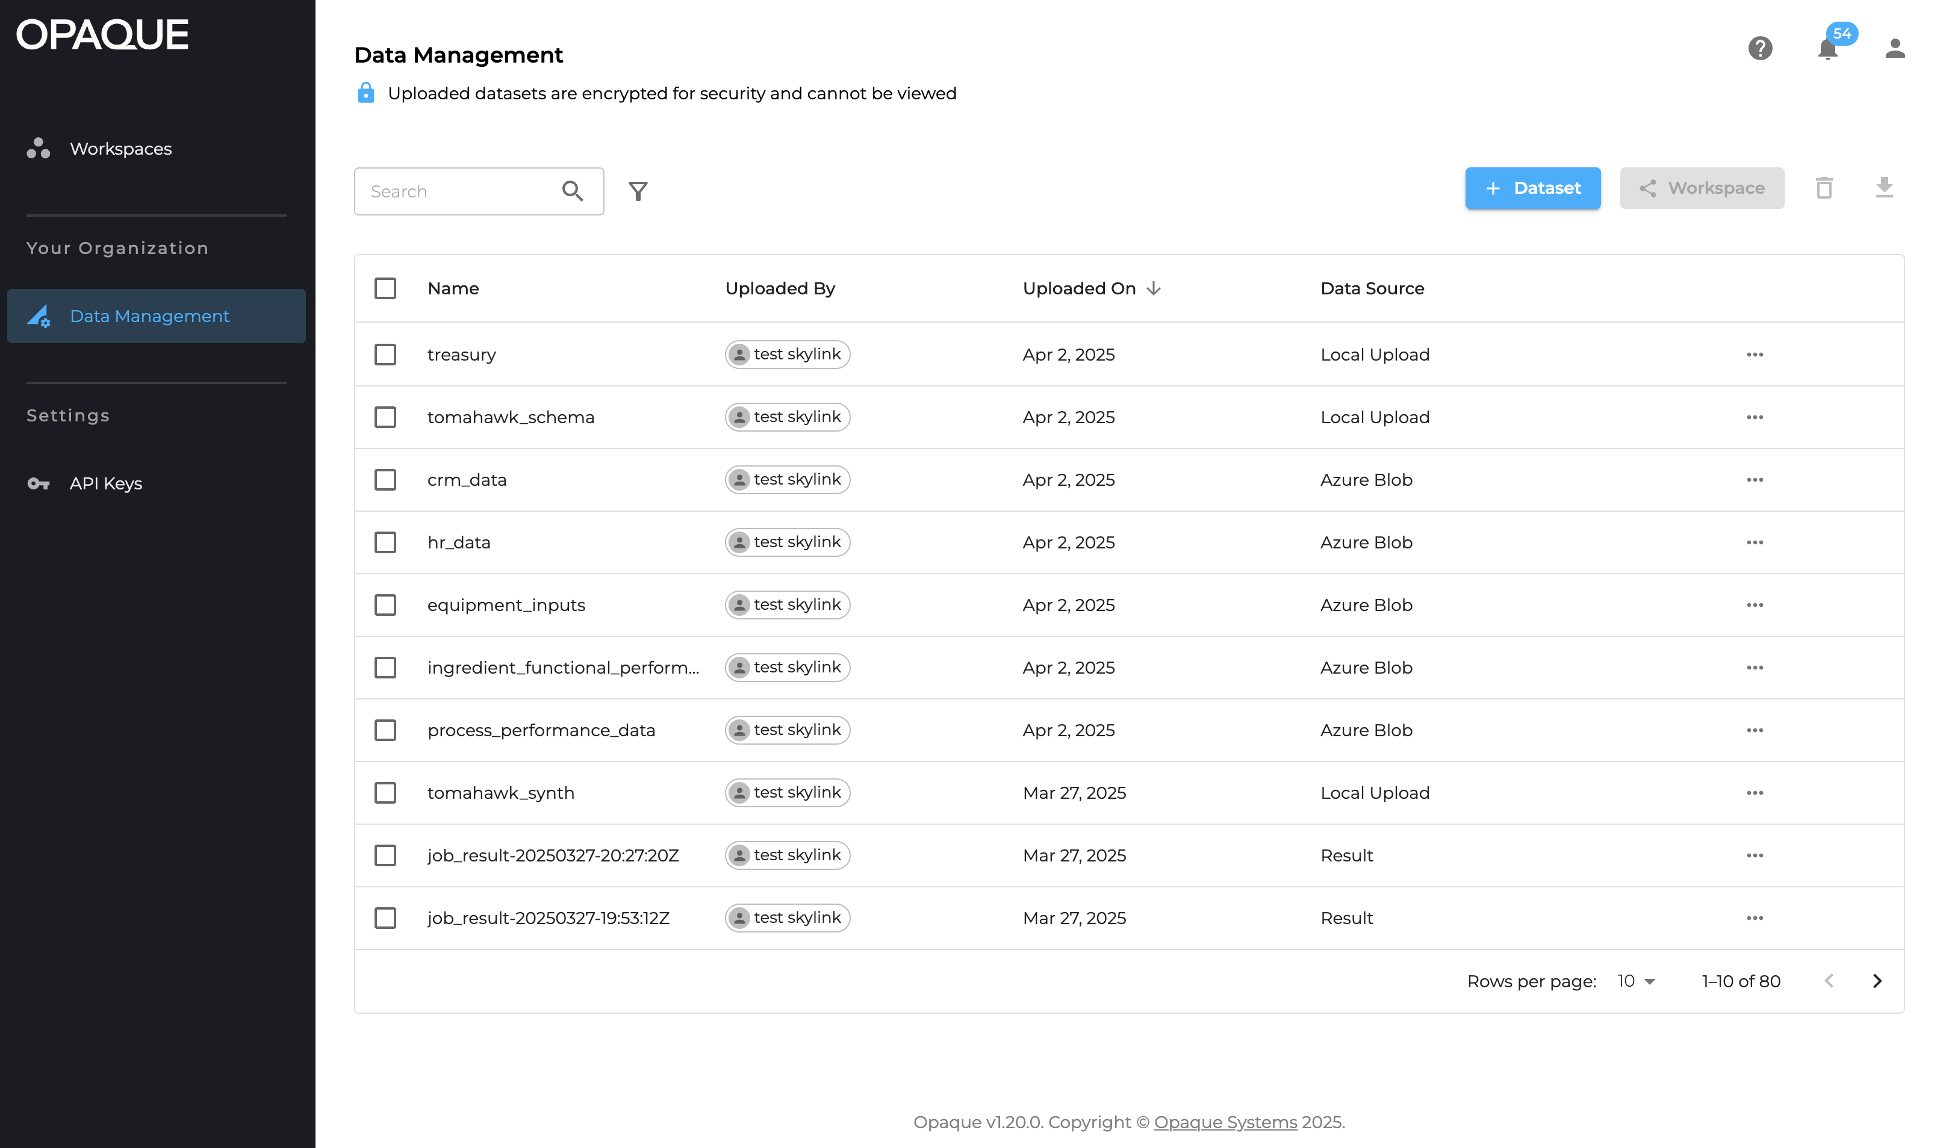Open the user account profile icon

coord(1894,49)
